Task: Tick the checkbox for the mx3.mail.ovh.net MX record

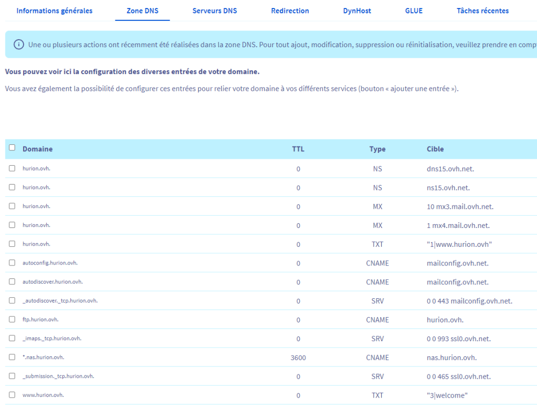Action: 12,207
